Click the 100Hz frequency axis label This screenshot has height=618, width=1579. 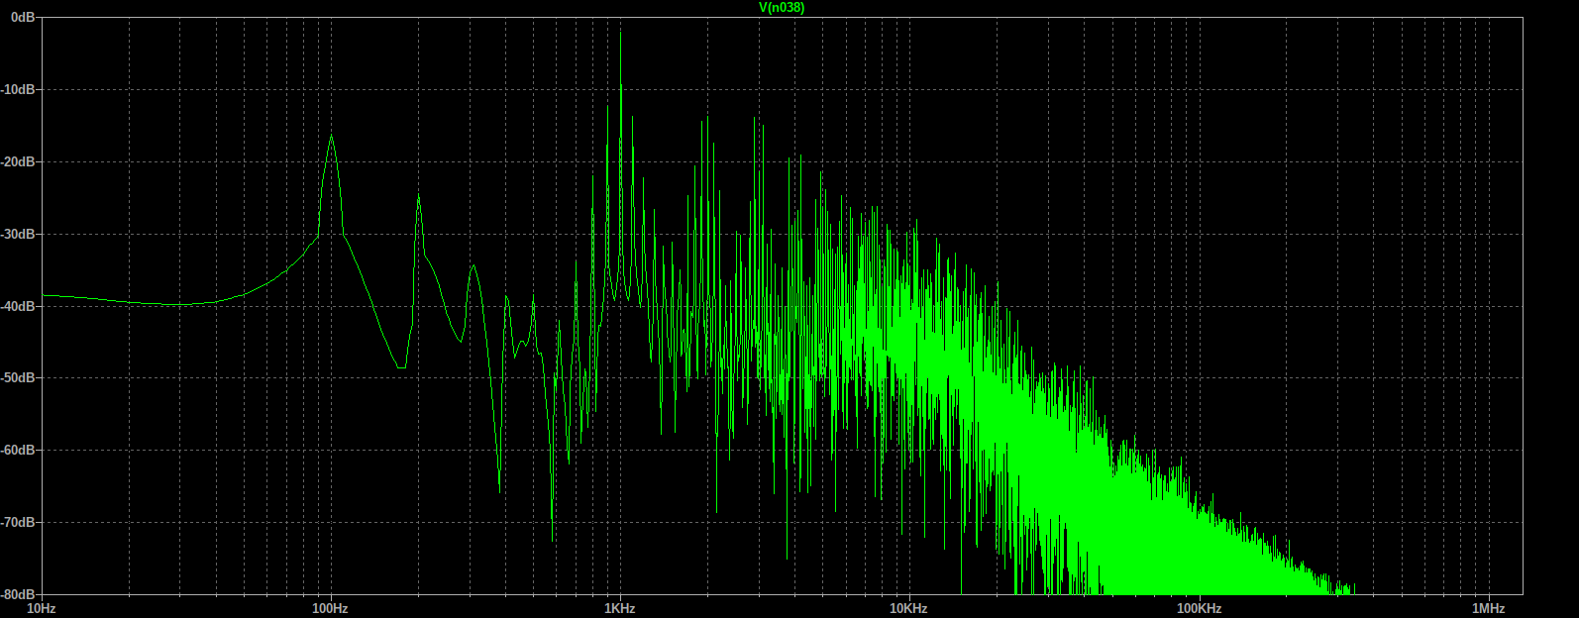tap(330, 608)
